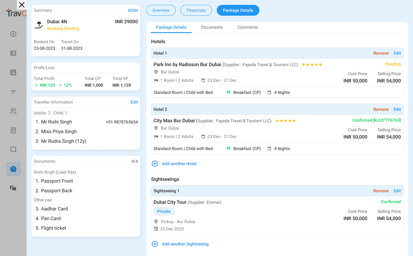The height and width of the screenshot is (256, 413).
Task: Open the checklist icon in the sidebar
Action: [x=13, y=53]
